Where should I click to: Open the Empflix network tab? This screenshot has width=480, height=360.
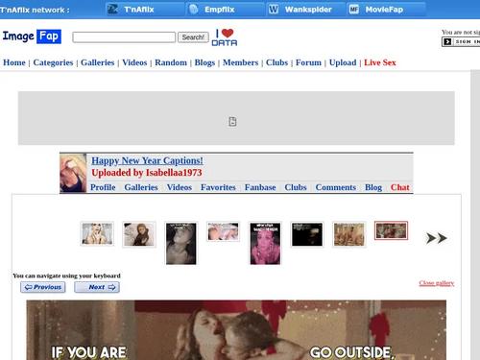point(226,10)
